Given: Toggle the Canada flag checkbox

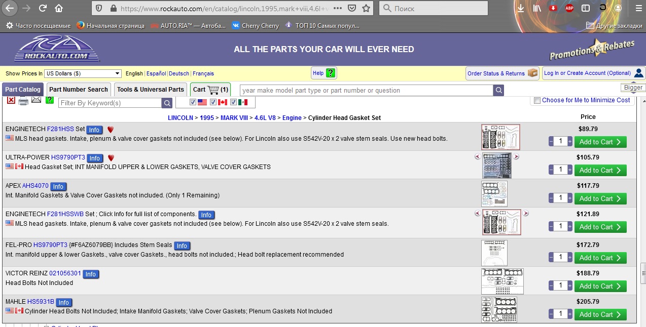Looking at the screenshot, I should pos(213,102).
